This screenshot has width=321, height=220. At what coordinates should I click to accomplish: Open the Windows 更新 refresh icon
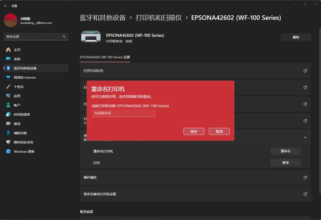coord(8,151)
